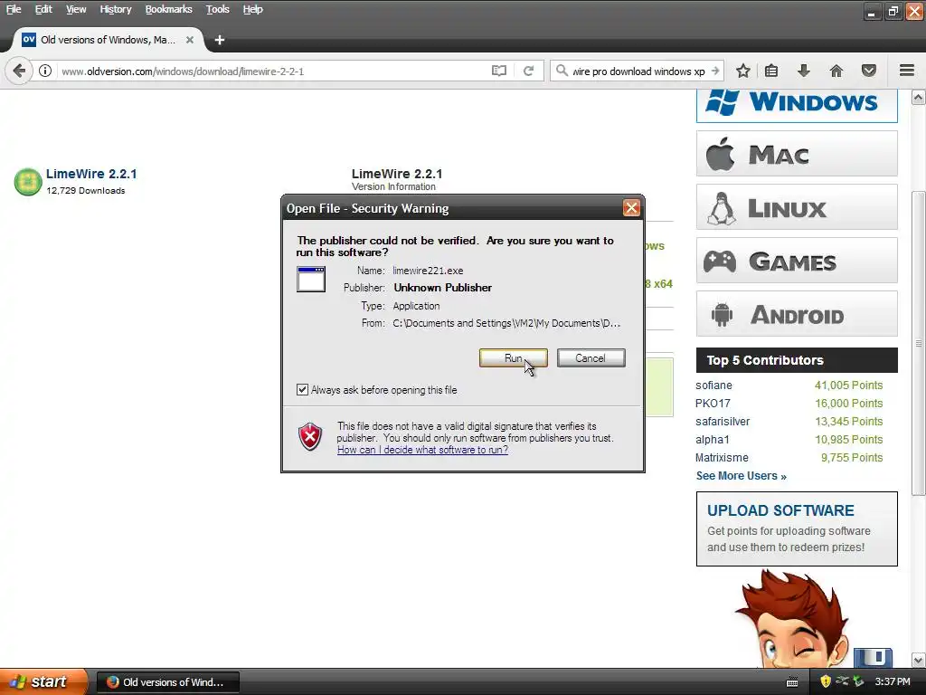
Task: Close the Old versions of Windows tab
Action: coord(190,40)
